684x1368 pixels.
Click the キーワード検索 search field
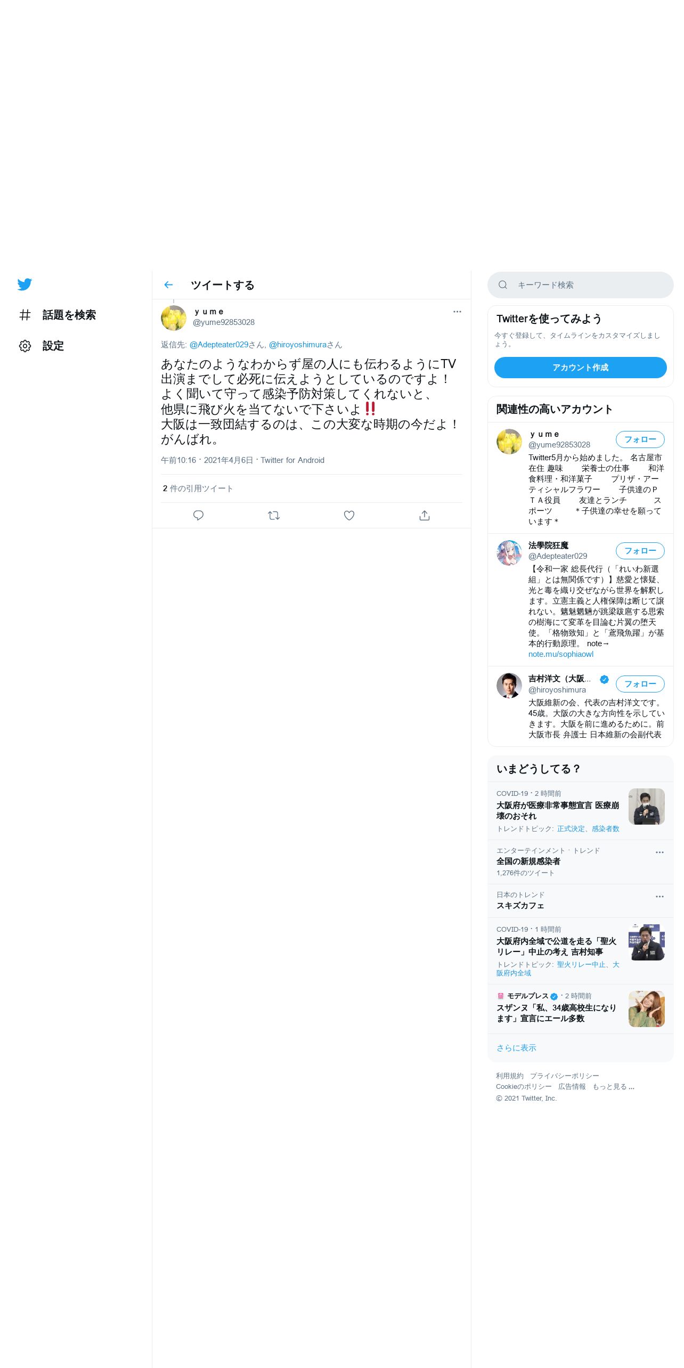tap(580, 285)
